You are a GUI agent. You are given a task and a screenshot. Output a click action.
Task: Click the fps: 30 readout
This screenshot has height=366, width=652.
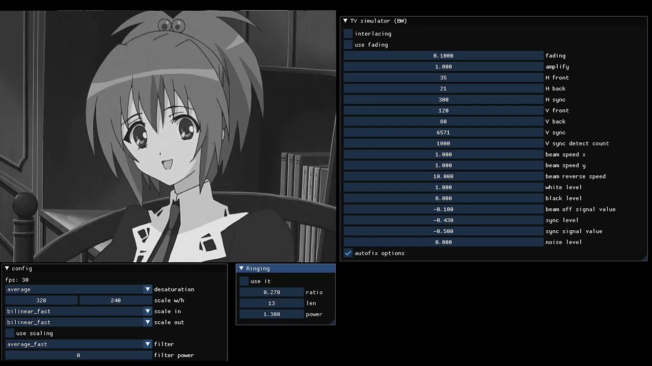(17, 280)
